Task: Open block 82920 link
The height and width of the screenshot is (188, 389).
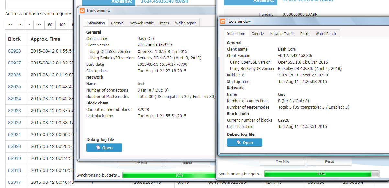Action: [15, 146]
